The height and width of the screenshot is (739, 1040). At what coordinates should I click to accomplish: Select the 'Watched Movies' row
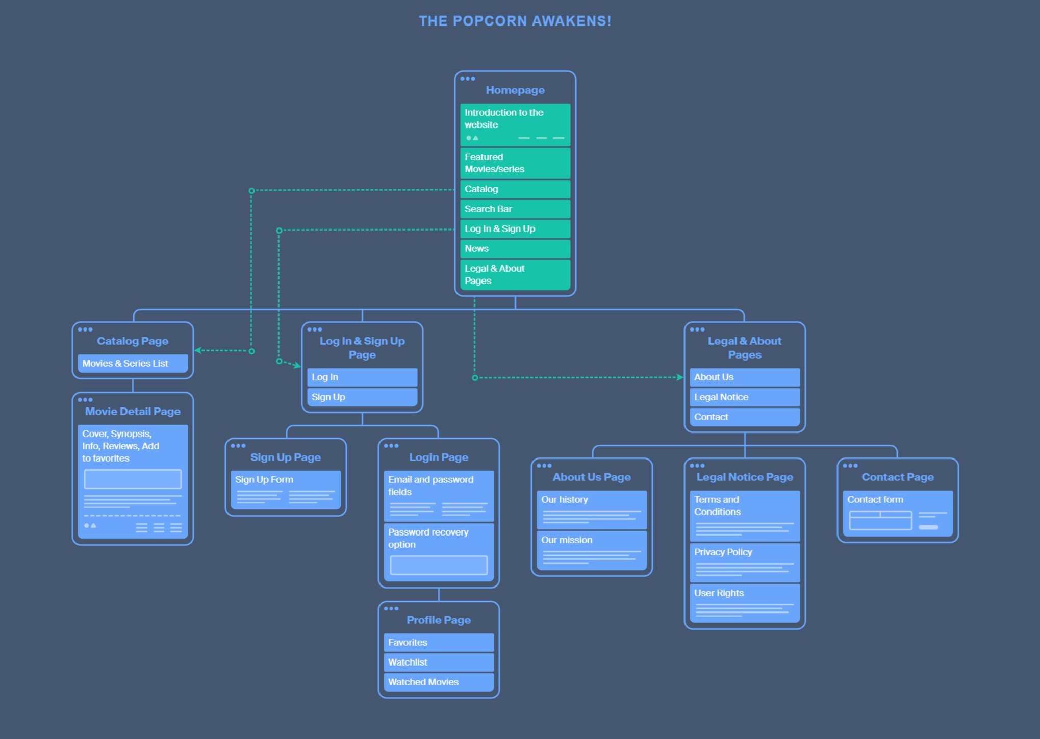click(439, 682)
